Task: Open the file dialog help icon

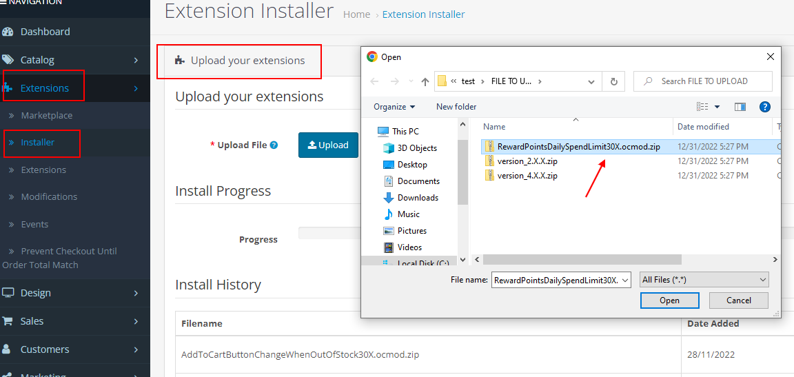Action: coord(764,107)
